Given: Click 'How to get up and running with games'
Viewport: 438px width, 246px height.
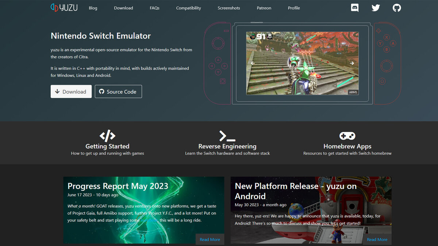Looking at the screenshot, I should 107,153.
